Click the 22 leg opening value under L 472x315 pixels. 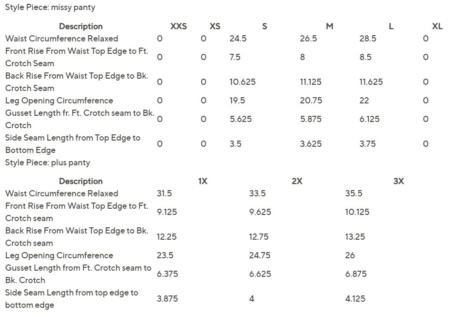point(364,101)
